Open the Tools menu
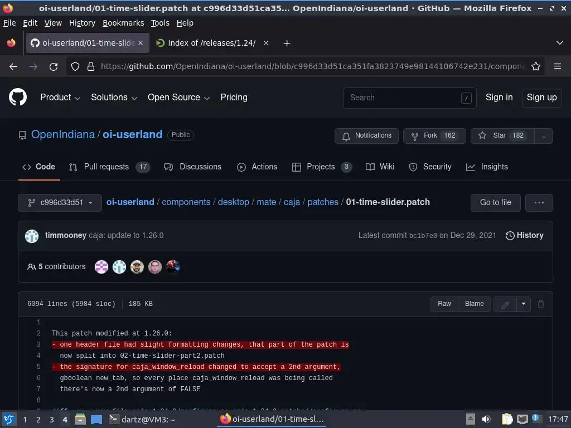Screen dimensions: 571x428 [x=160, y=23]
